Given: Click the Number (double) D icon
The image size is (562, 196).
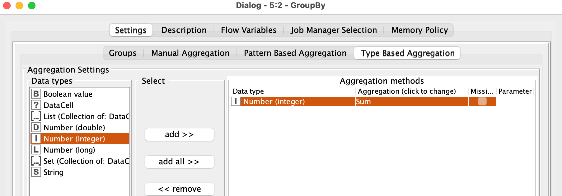Looking at the screenshot, I should (x=36, y=127).
